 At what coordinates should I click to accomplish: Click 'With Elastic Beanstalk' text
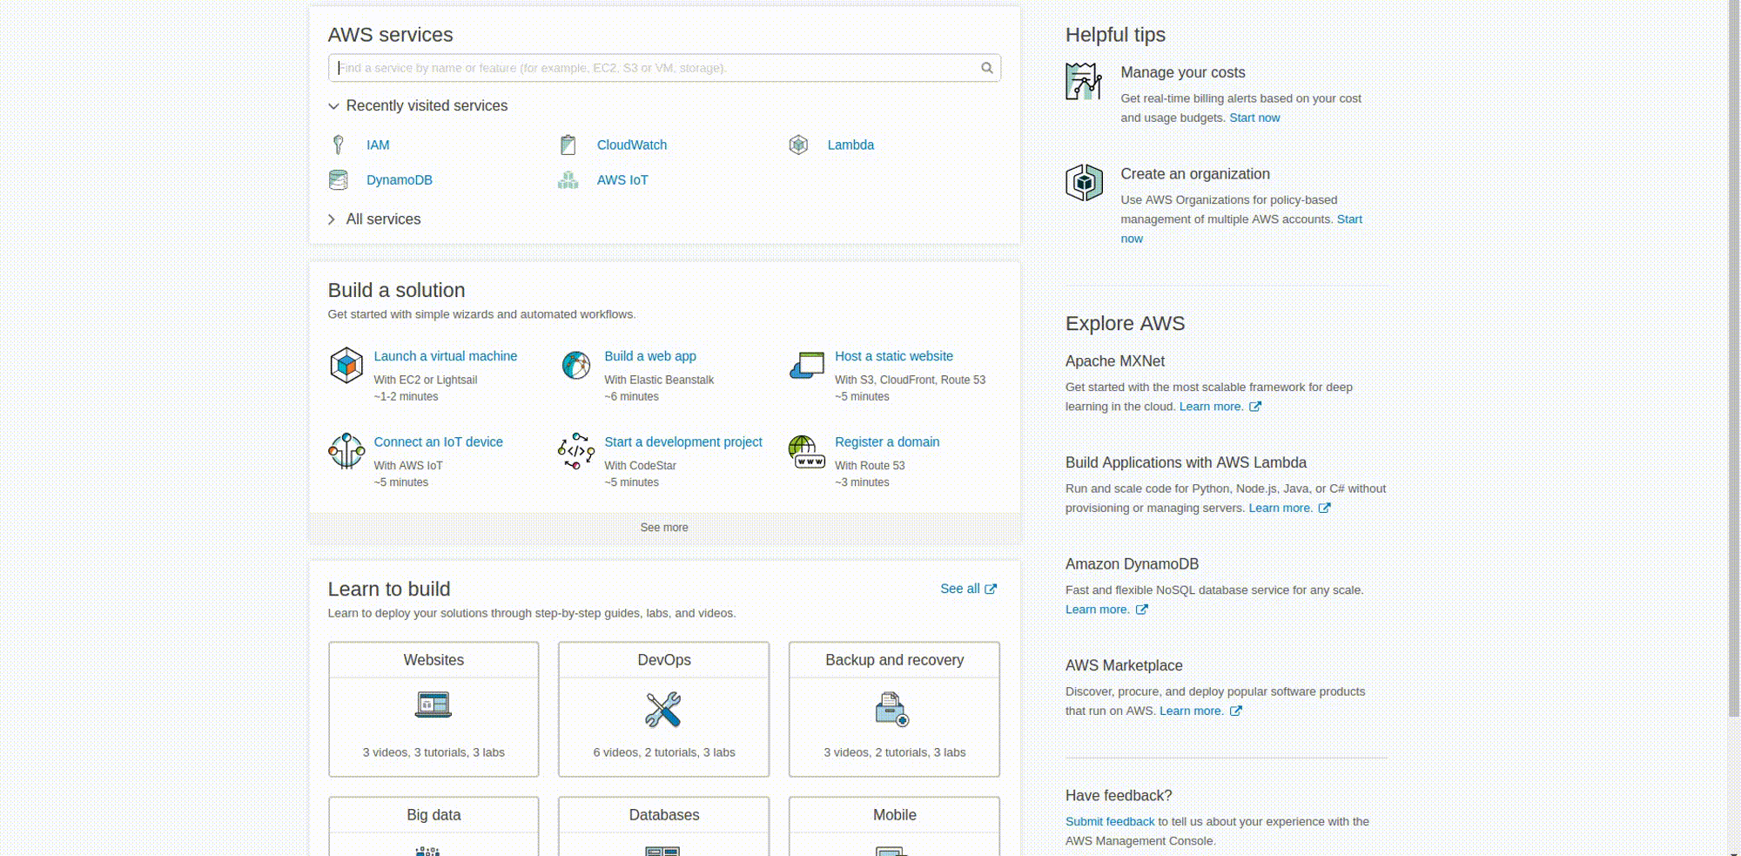click(x=659, y=381)
